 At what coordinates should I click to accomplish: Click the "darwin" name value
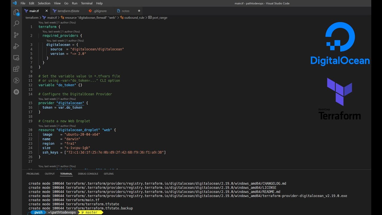(x=72, y=139)
